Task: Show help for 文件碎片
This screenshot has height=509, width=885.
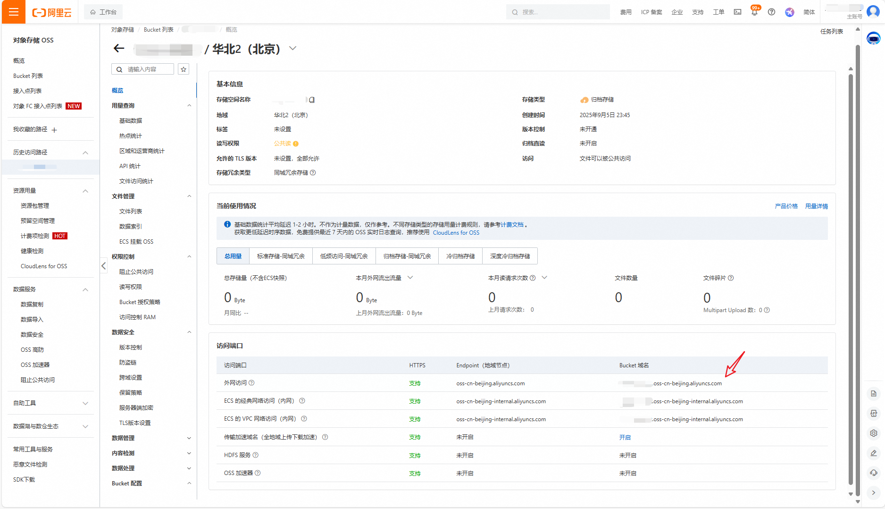Action: [x=731, y=278]
